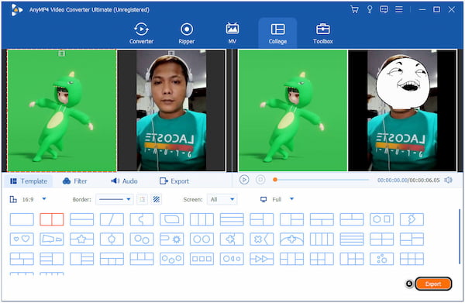Screen dimensions: 465x303
Task: Click the shopping cart purchase icon
Action: pyautogui.click(x=354, y=9)
